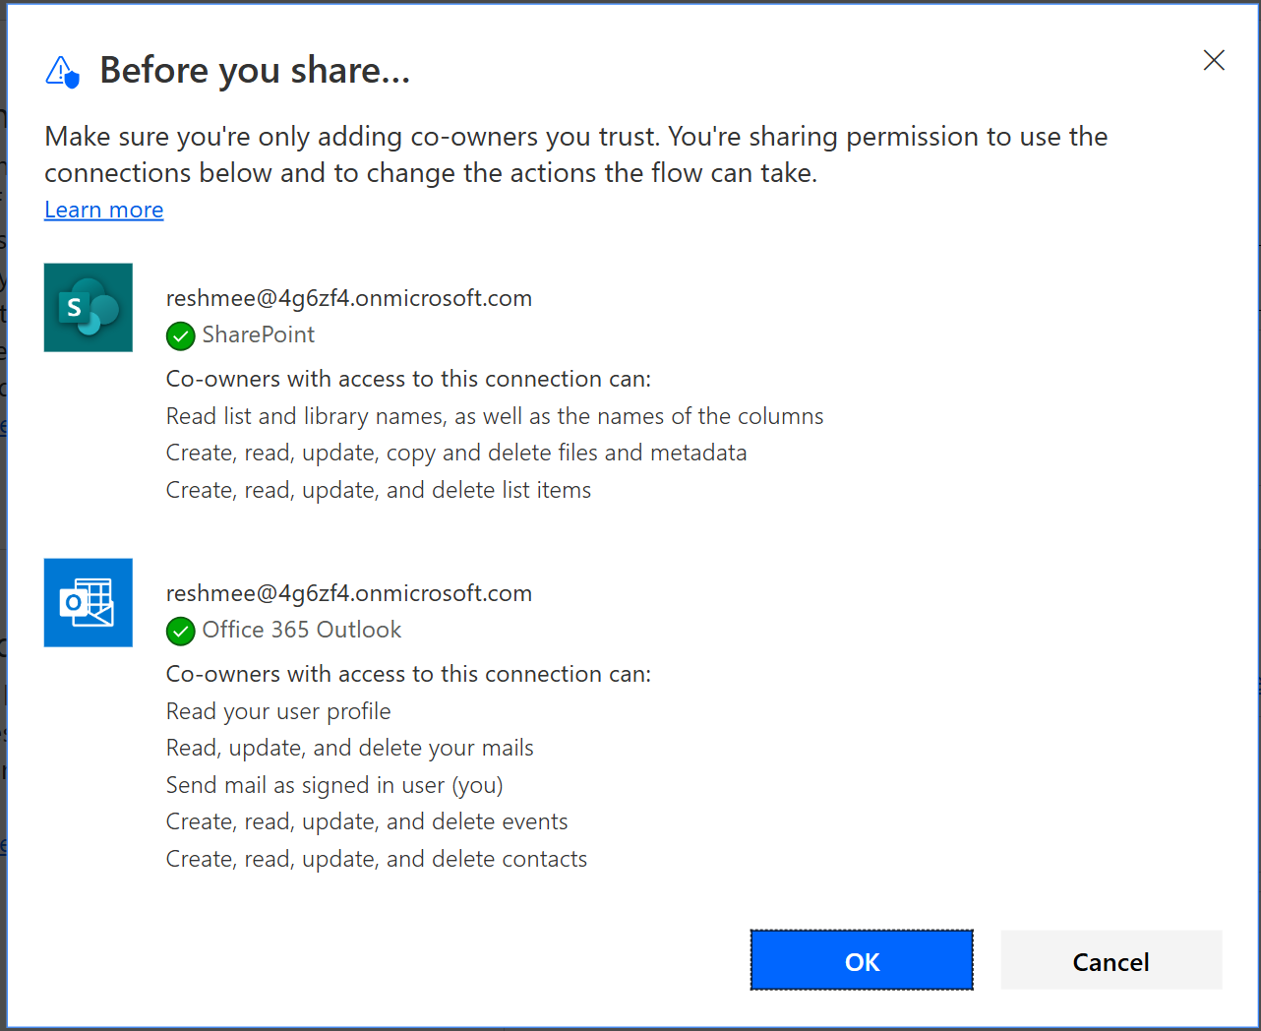The image size is (1261, 1031).
Task: Click the Read your user profile permission line
Action: 278,710
